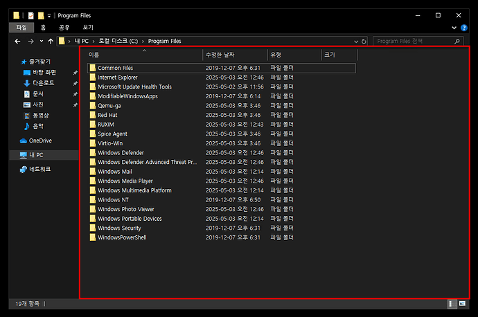
Task: Select the Windows Mail folder name
Action: [115, 172]
